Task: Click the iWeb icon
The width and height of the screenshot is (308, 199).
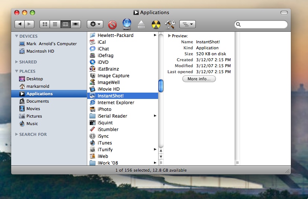Action: (x=92, y=156)
